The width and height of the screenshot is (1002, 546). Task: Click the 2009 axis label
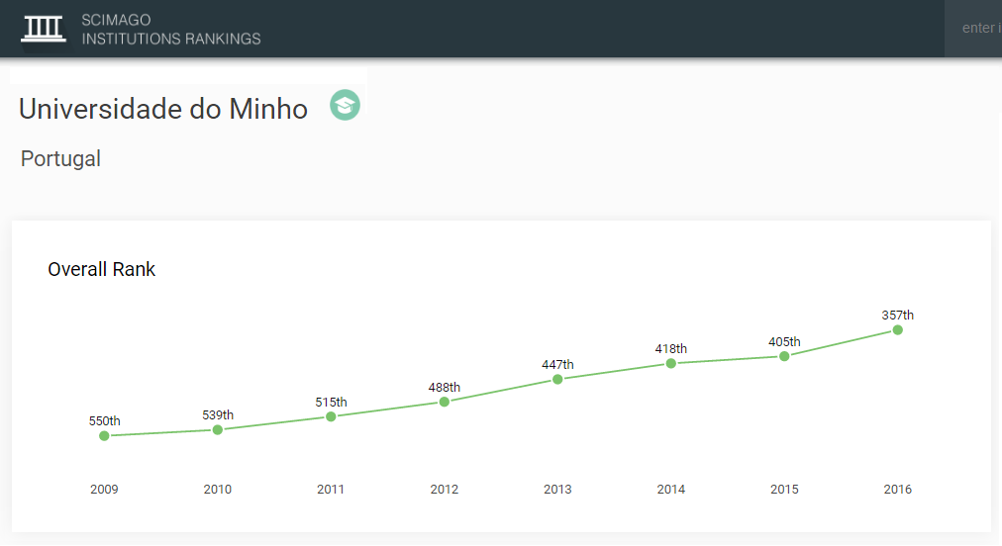pos(104,490)
